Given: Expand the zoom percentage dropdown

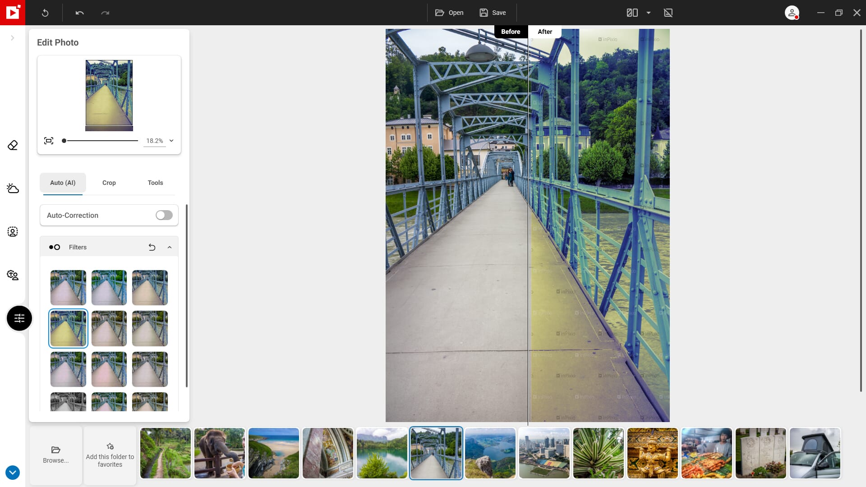Looking at the screenshot, I should coord(171,140).
